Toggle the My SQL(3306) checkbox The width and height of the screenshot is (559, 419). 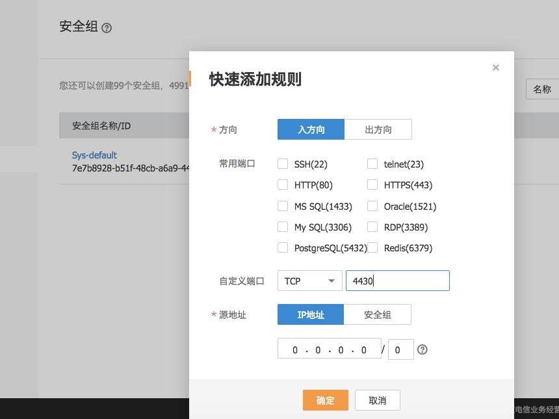[283, 227]
